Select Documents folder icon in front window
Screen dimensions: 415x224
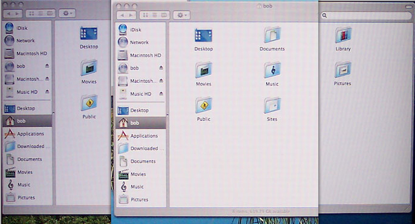[272, 35]
